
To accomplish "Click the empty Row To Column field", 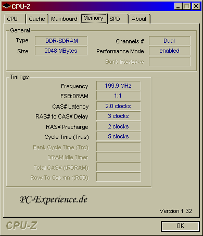I will click(119, 177).
